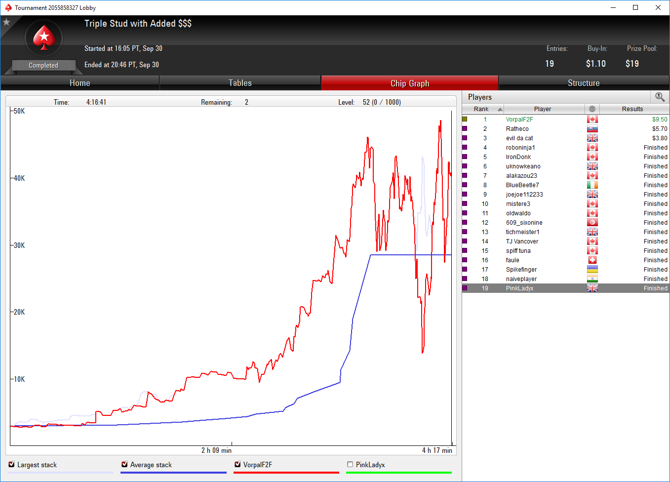Select the VorpalF2F player row

point(566,119)
